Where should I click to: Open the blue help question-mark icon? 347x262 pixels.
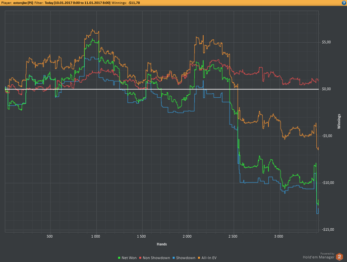coord(344,2)
